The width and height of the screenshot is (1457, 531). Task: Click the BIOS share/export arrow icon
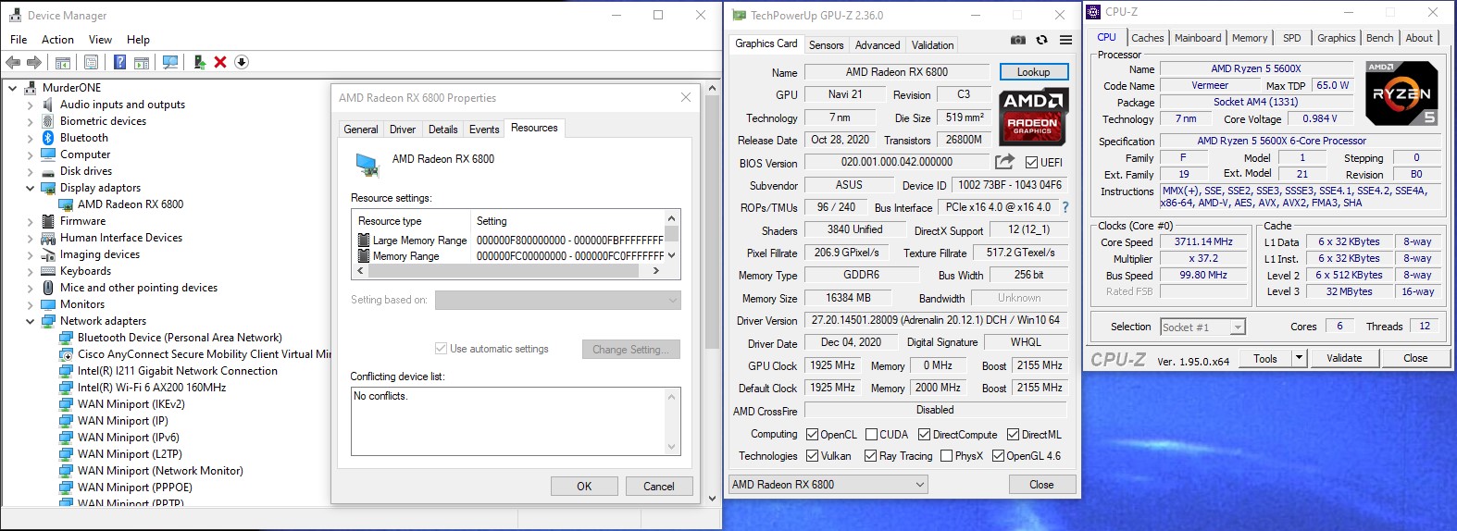point(1005,162)
